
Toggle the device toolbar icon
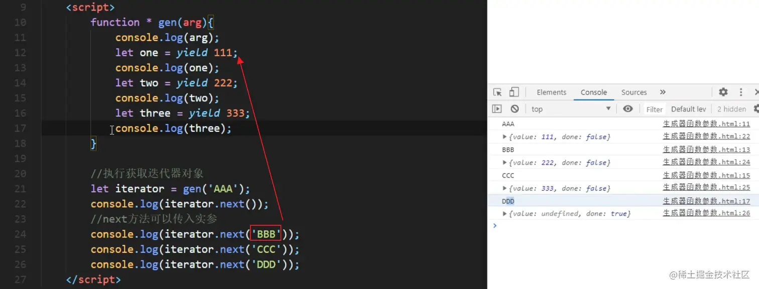(x=514, y=92)
